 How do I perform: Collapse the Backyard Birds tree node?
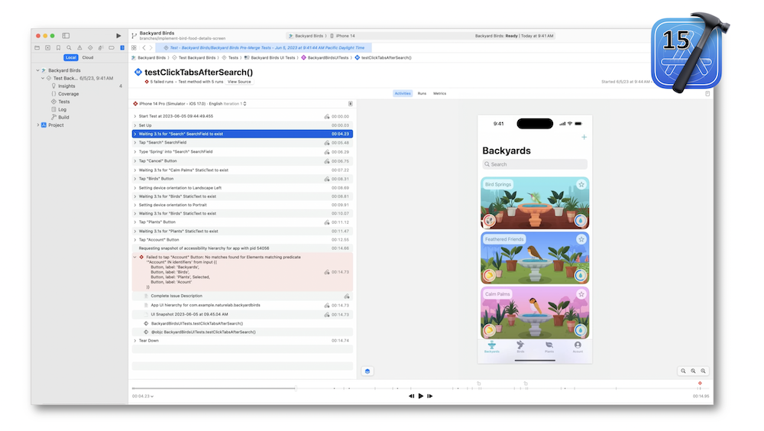click(37, 70)
